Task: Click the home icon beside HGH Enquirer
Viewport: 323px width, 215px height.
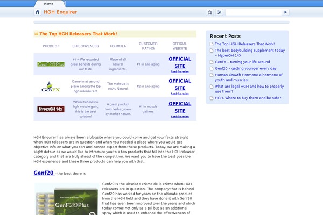Action: click(38, 12)
